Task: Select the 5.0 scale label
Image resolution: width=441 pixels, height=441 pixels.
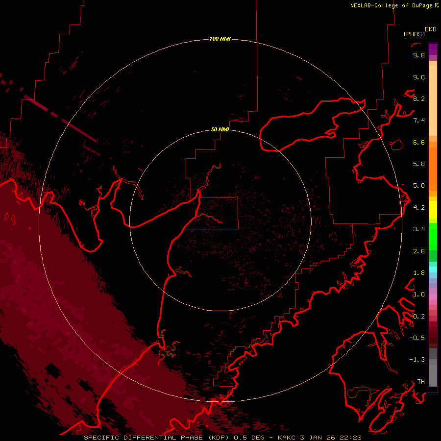Action: pyautogui.click(x=419, y=186)
